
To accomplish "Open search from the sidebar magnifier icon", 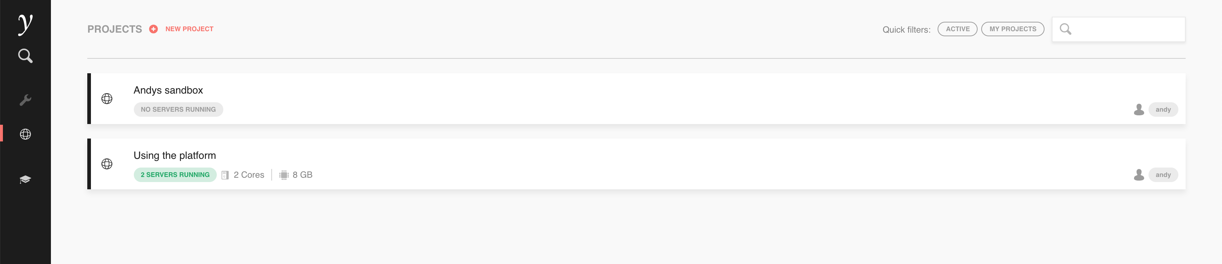I will pyautogui.click(x=25, y=56).
